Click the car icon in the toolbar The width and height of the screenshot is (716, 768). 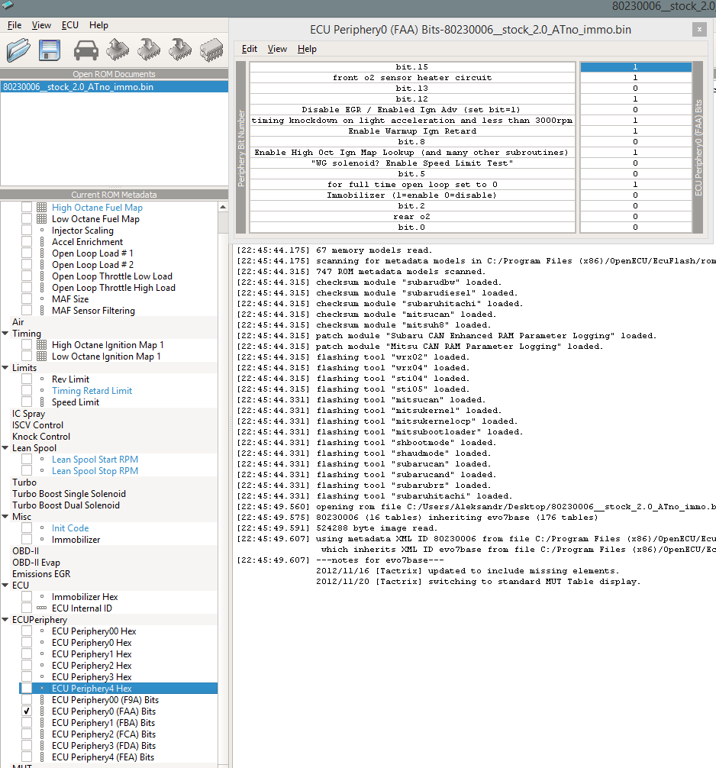click(85, 50)
